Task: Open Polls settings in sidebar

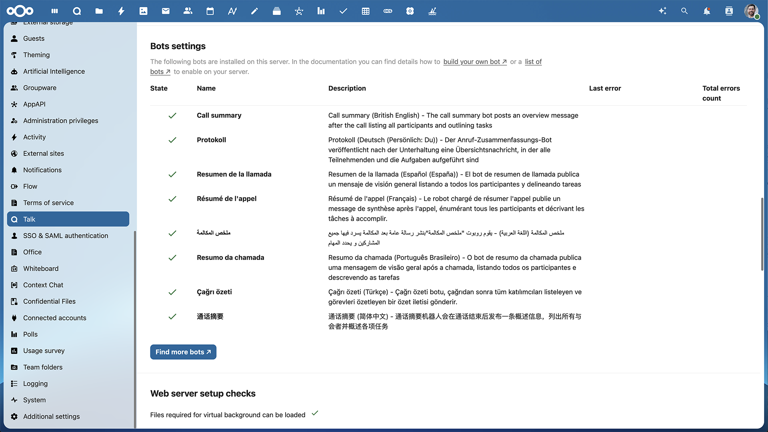Action: pyautogui.click(x=68, y=334)
